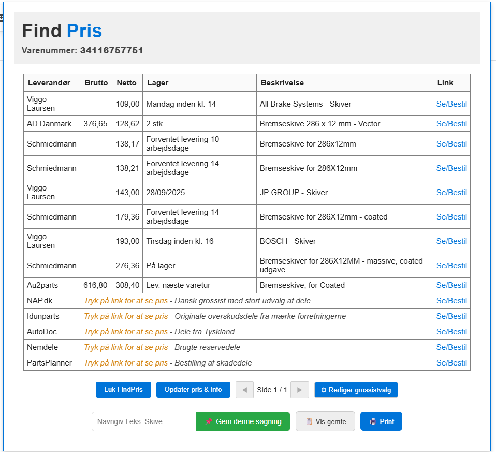This screenshot has height=452, width=496.
Task: Open Se/Bestil link for Au2parts
Action: pos(451,285)
